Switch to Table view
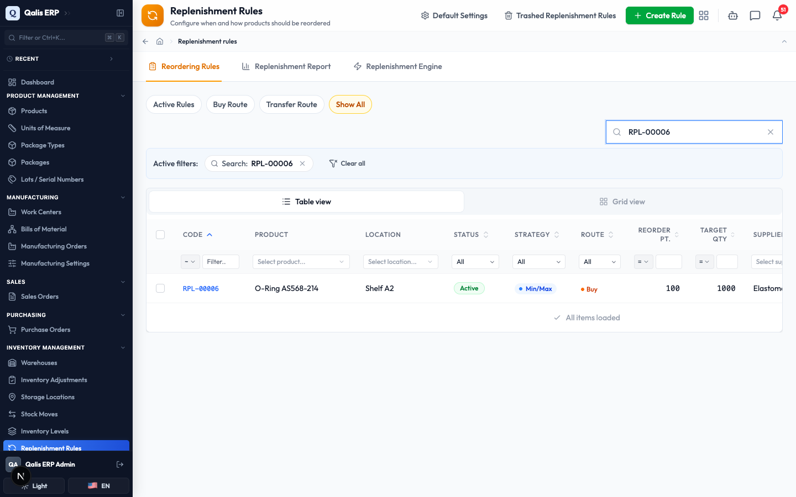Viewport: 796px width, 497px height. point(306,202)
